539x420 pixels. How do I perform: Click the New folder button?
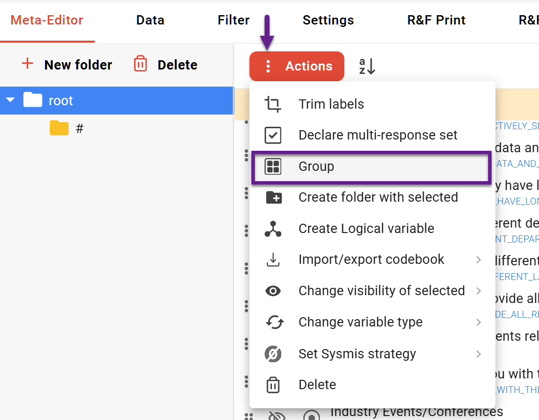[67, 65]
